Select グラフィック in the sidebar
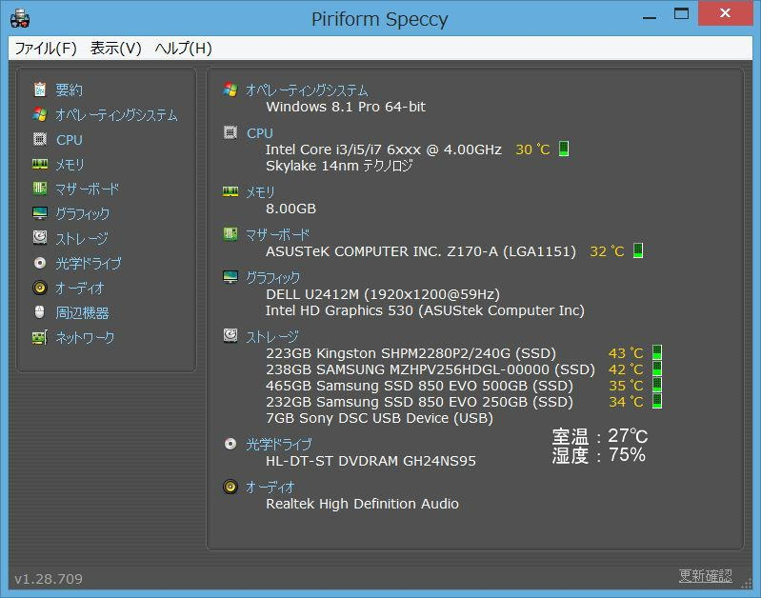 (83, 213)
